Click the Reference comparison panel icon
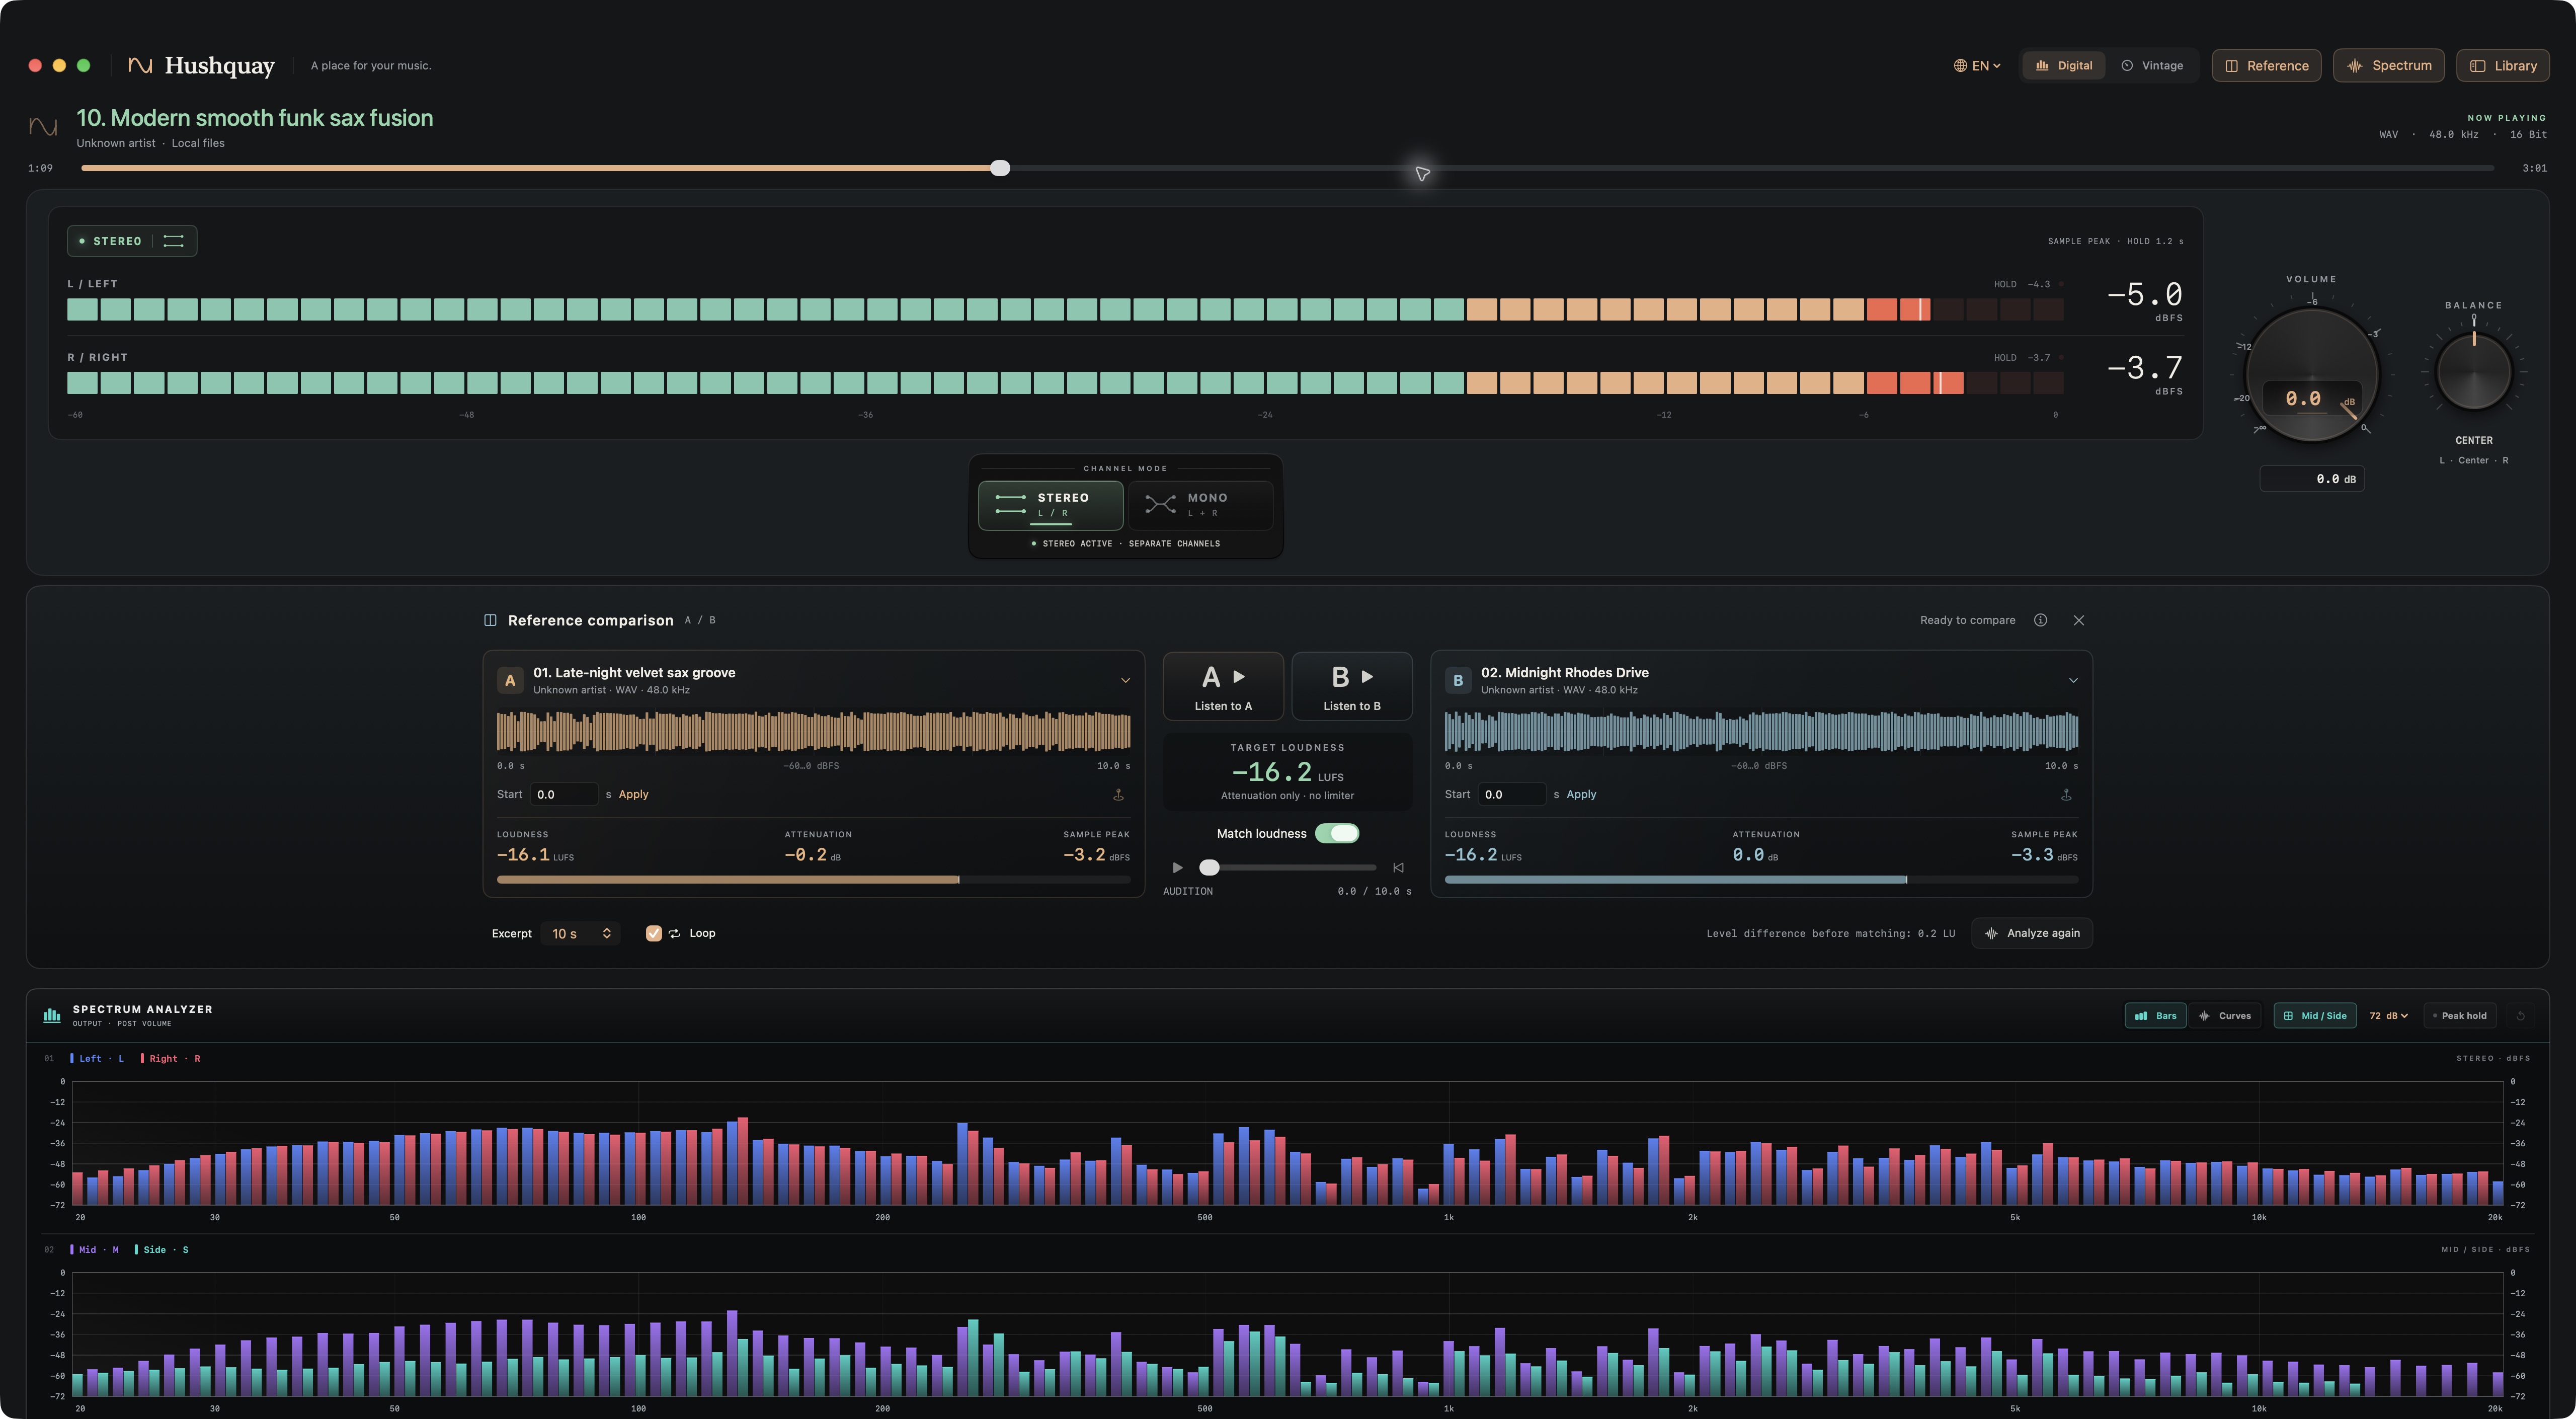The height and width of the screenshot is (1419, 2576). click(x=490, y=620)
